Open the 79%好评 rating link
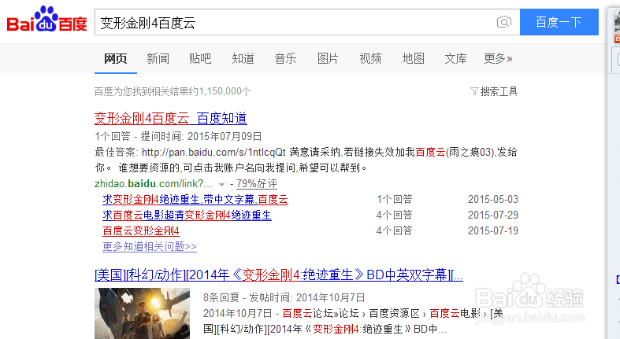The image size is (620, 339). point(257,183)
